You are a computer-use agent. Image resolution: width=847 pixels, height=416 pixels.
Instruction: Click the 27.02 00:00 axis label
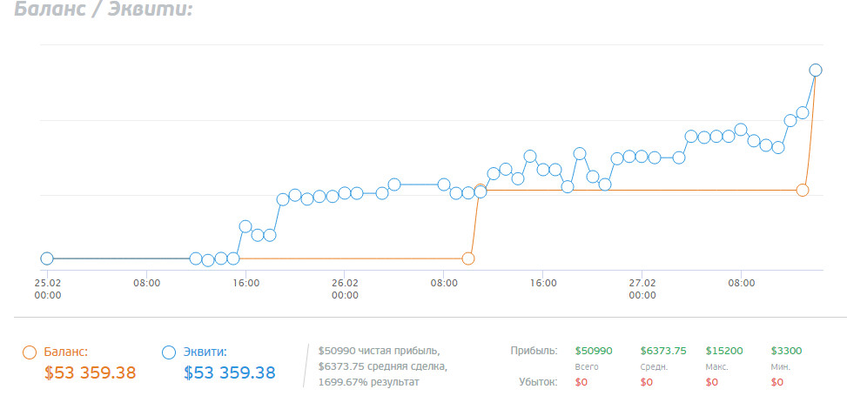(642, 289)
